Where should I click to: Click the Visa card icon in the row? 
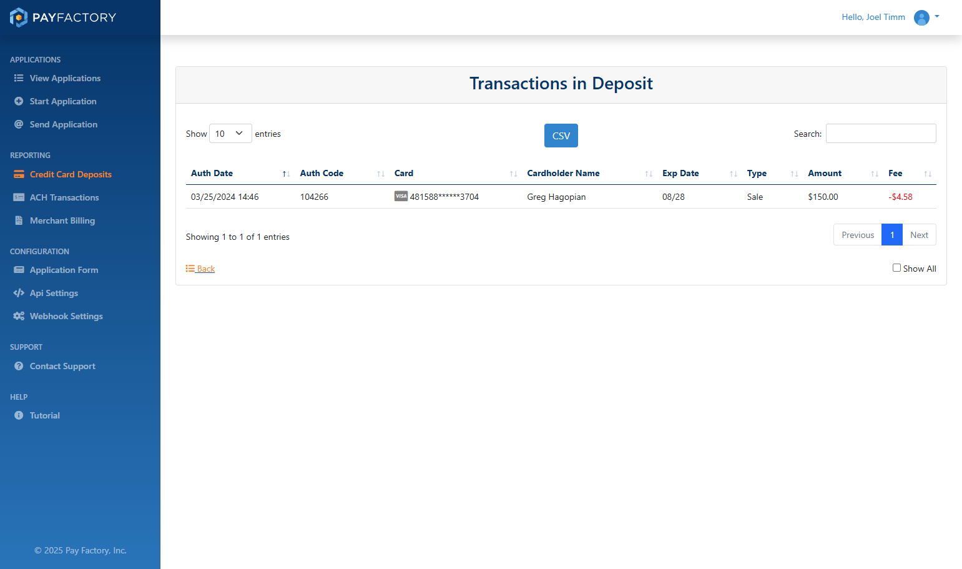(x=401, y=196)
